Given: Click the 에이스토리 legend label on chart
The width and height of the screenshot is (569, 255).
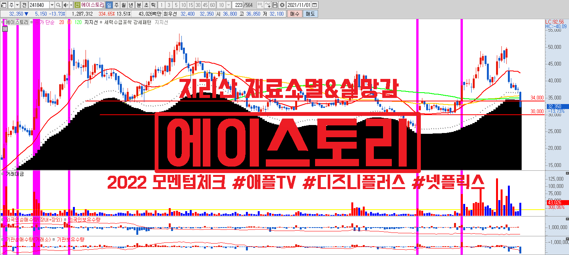Looking at the screenshot, I should pyautogui.click(x=17, y=22).
